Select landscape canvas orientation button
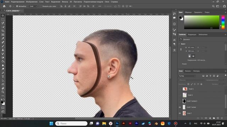 point(193,56)
